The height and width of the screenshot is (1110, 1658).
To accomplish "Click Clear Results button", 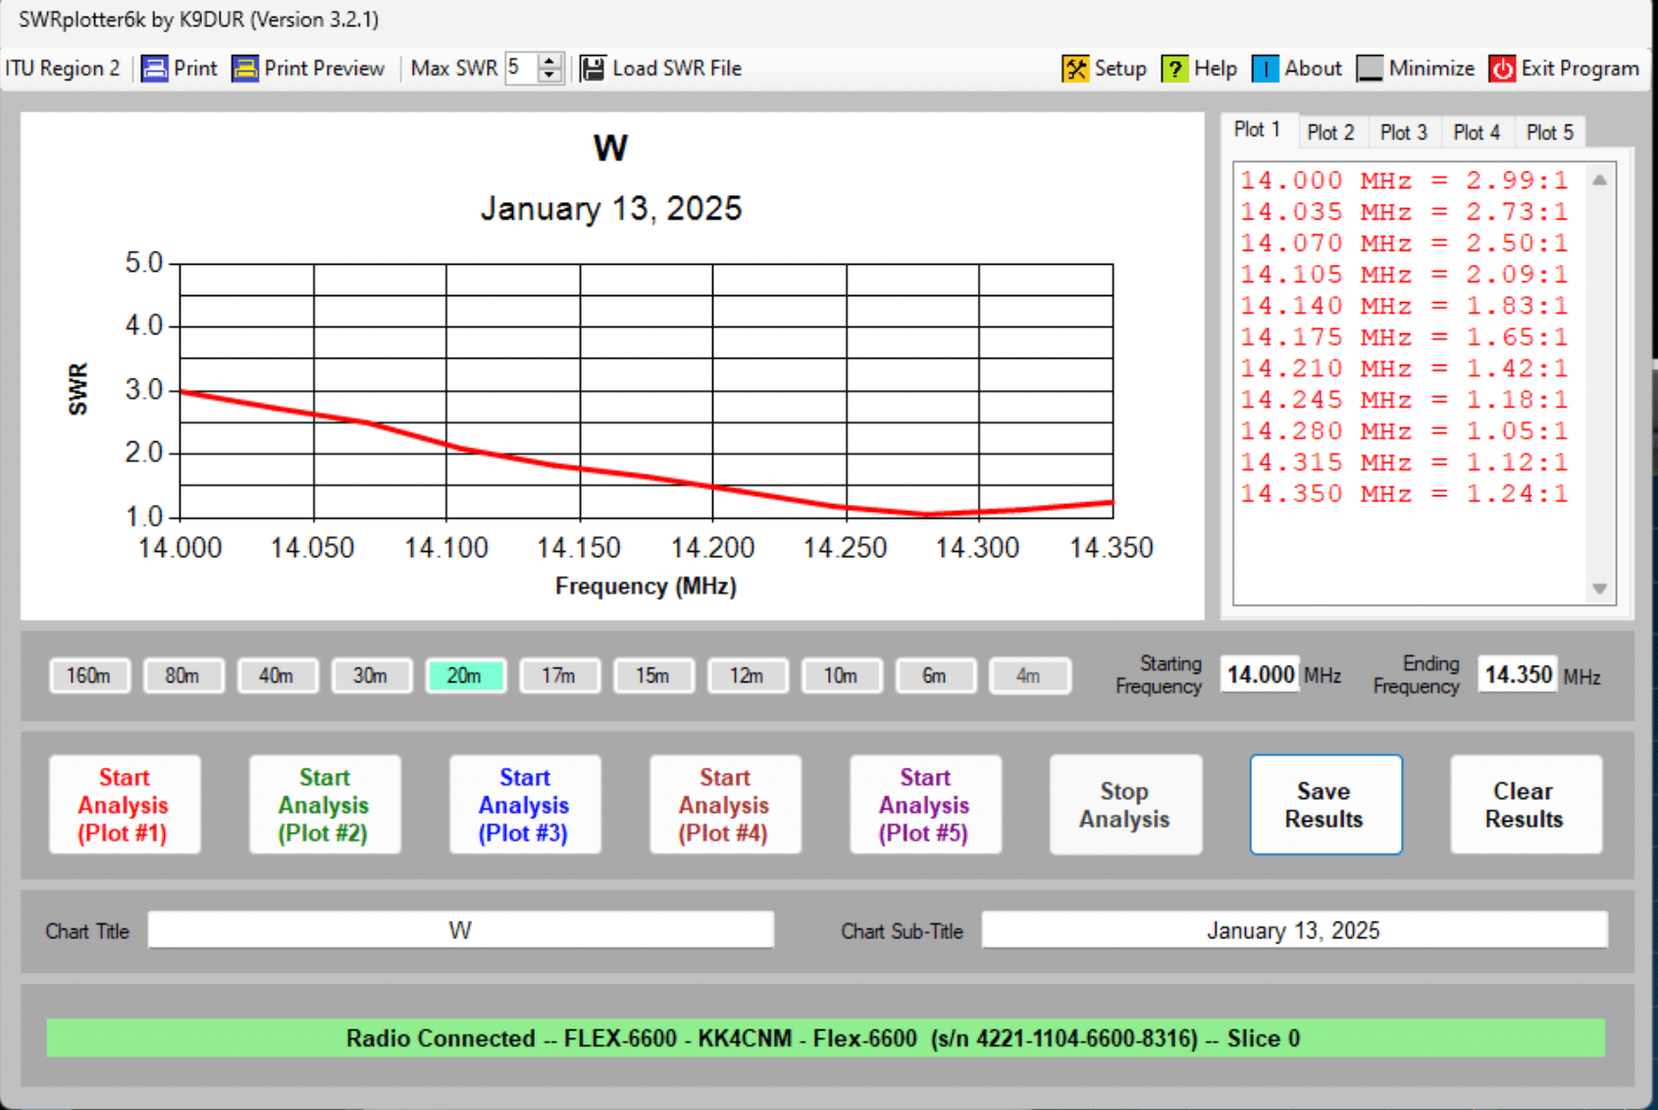I will point(1526,805).
